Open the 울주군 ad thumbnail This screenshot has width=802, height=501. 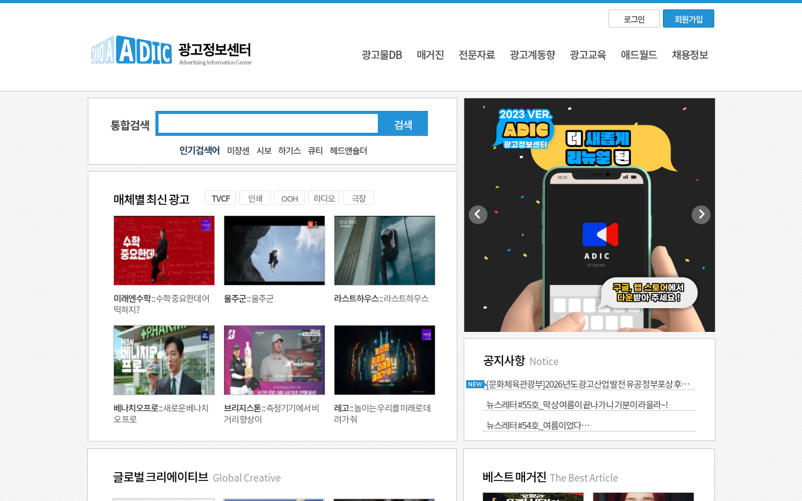pyautogui.click(x=274, y=250)
